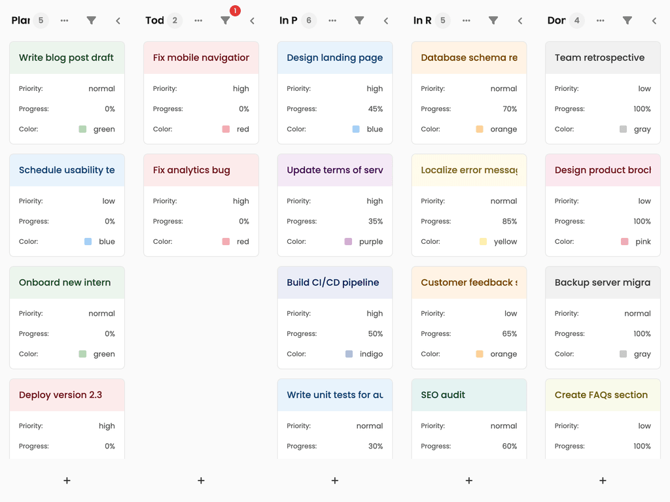Click the 60% progress on SEO audit
670x502 pixels.
[510, 446]
